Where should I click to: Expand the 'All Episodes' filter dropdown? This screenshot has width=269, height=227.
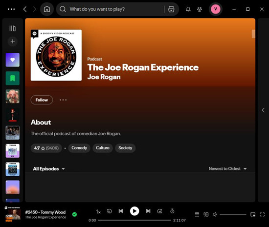point(49,169)
